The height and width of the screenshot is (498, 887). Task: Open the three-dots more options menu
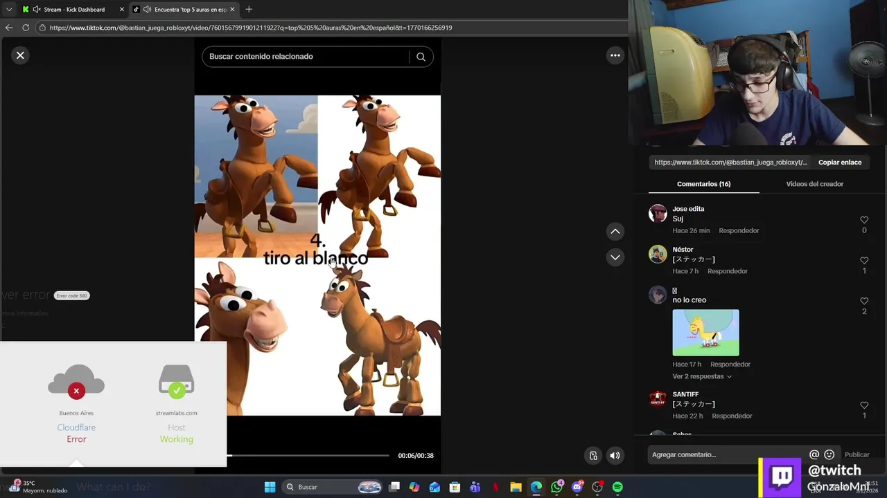point(615,55)
